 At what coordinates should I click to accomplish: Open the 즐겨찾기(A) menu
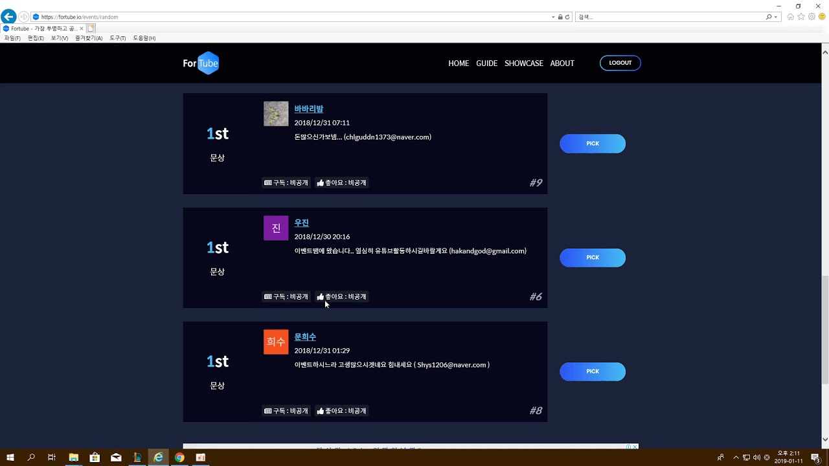pos(89,38)
